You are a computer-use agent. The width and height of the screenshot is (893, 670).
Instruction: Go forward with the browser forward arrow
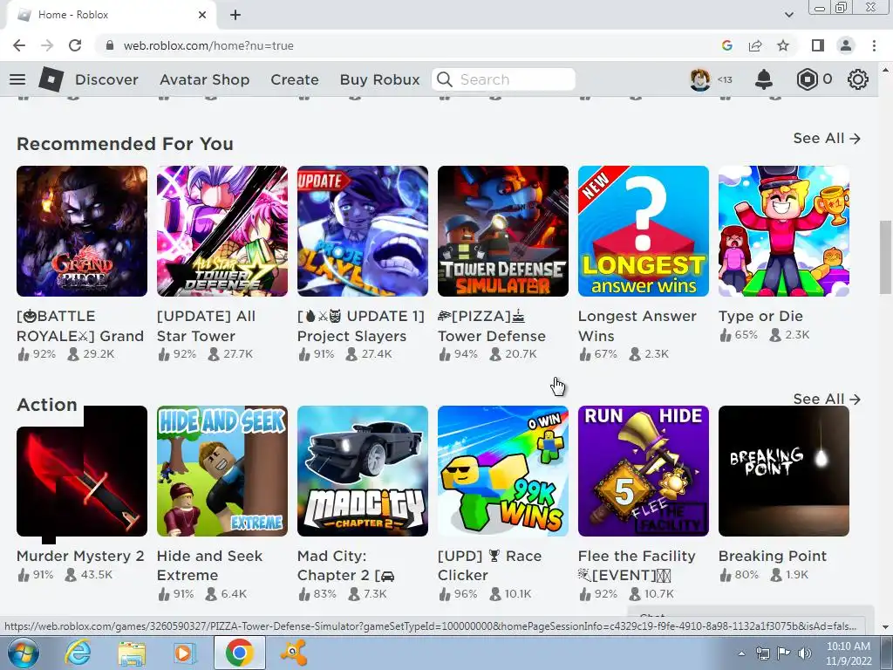pyautogui.click(x=47, y=45)
